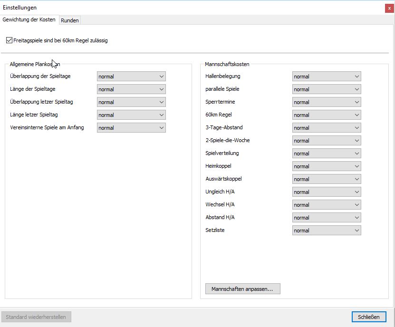The height and width of the screenshot is (327, 395).
Task: Open the 2-Spiele-die-Woche dropdown
Action: click(326, 141)
